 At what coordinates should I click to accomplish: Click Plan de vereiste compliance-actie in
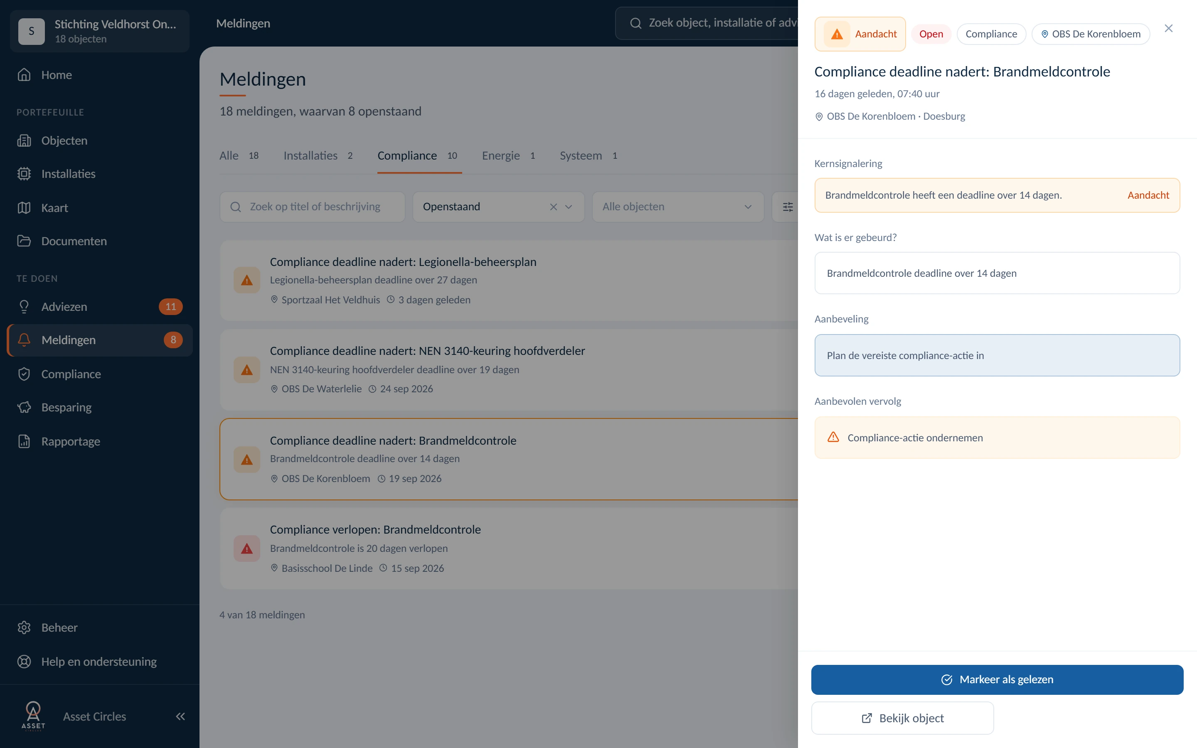(x=997, y=355)
